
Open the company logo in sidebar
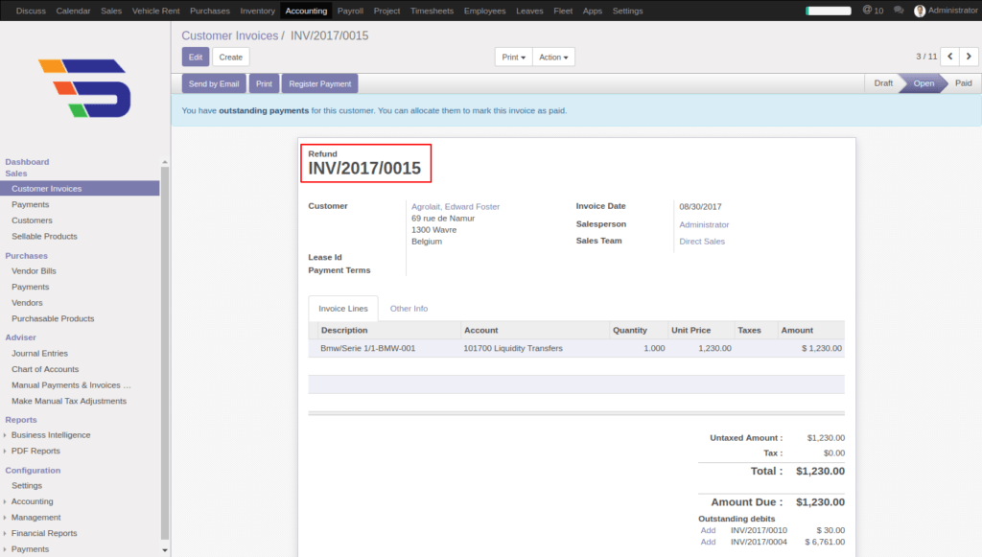84,88
